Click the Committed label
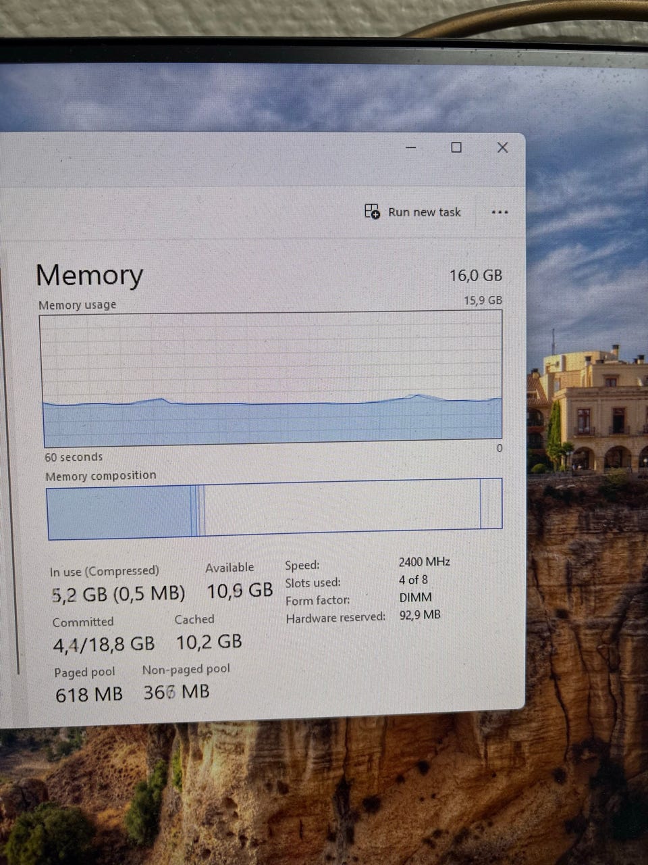Screen dimensions: 648x865 click(83, 622)
